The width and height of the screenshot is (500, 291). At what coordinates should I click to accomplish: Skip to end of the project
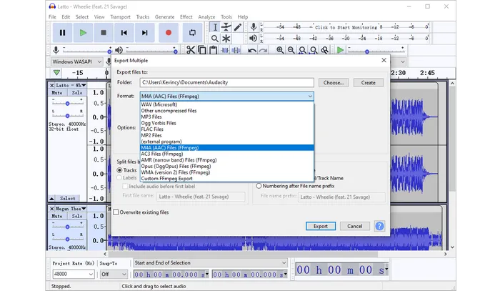[144, 33]
